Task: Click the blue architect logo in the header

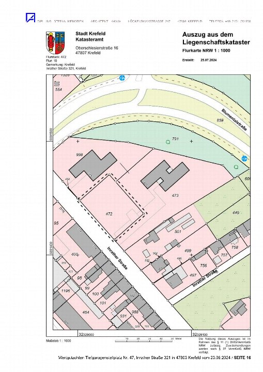Action: click(x=30, y=18)
